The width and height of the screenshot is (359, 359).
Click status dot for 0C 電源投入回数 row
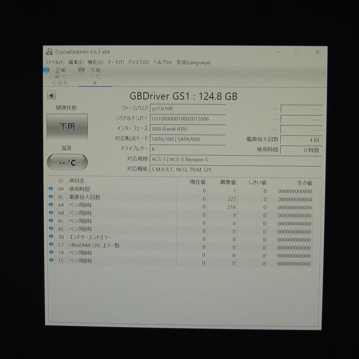51,197
